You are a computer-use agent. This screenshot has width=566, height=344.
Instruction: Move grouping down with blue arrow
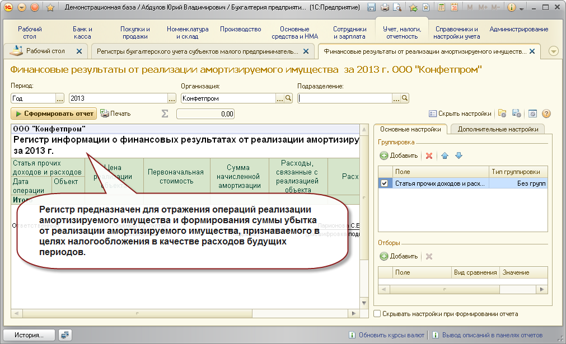click(x=459, y=155)
